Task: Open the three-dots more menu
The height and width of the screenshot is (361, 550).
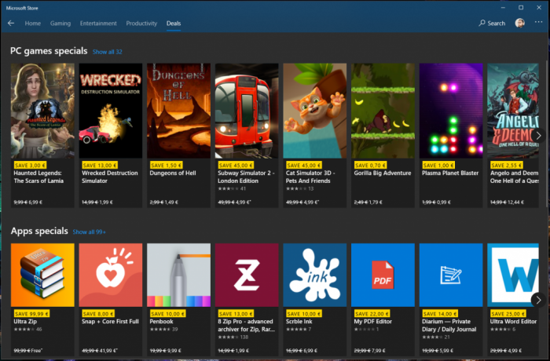Action: (538, 23)
